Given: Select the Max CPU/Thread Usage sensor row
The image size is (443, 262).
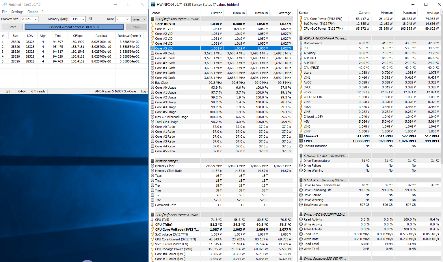Looking at the screenshot, I should [x=221, y=117].
